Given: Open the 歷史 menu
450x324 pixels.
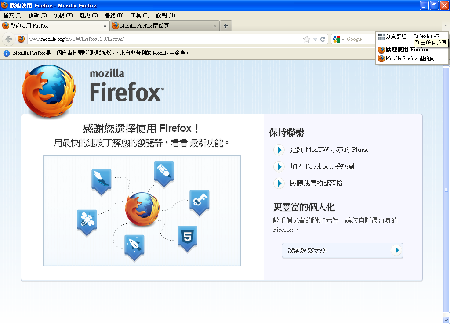Looking at the screenshot, I should point(89,15).
